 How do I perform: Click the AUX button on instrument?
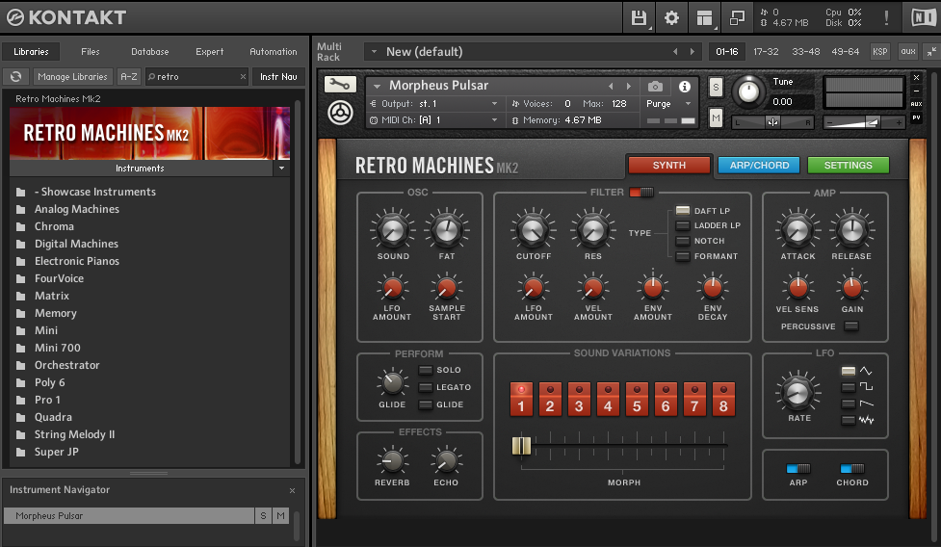[916, 104]
